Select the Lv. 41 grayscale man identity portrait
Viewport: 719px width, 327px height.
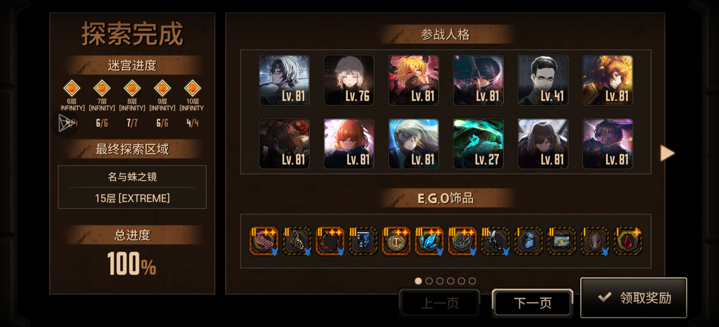543,80
